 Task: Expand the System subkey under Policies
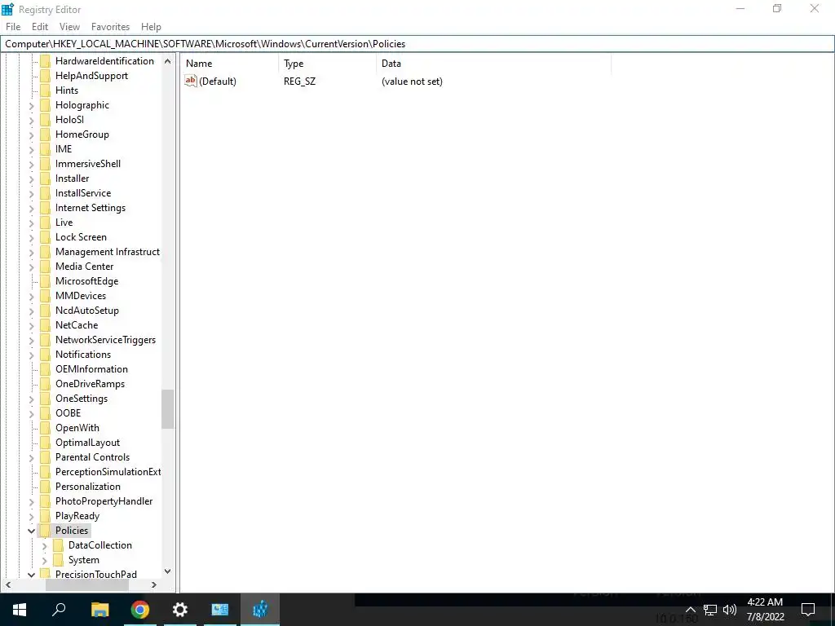coord(45,560)
